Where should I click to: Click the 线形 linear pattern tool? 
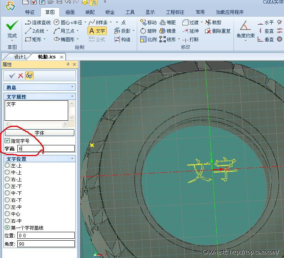click(168, 39)
